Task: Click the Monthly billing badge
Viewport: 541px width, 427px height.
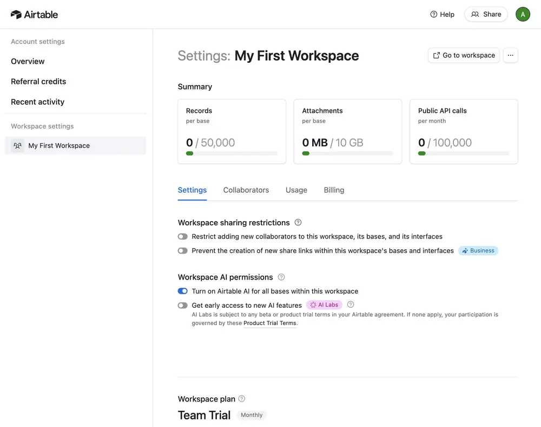Action: coord(252,415)
